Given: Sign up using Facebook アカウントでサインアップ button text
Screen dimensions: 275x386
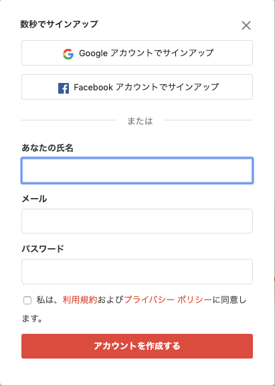Looking at the screenshot, I should [x=147, y=87].
